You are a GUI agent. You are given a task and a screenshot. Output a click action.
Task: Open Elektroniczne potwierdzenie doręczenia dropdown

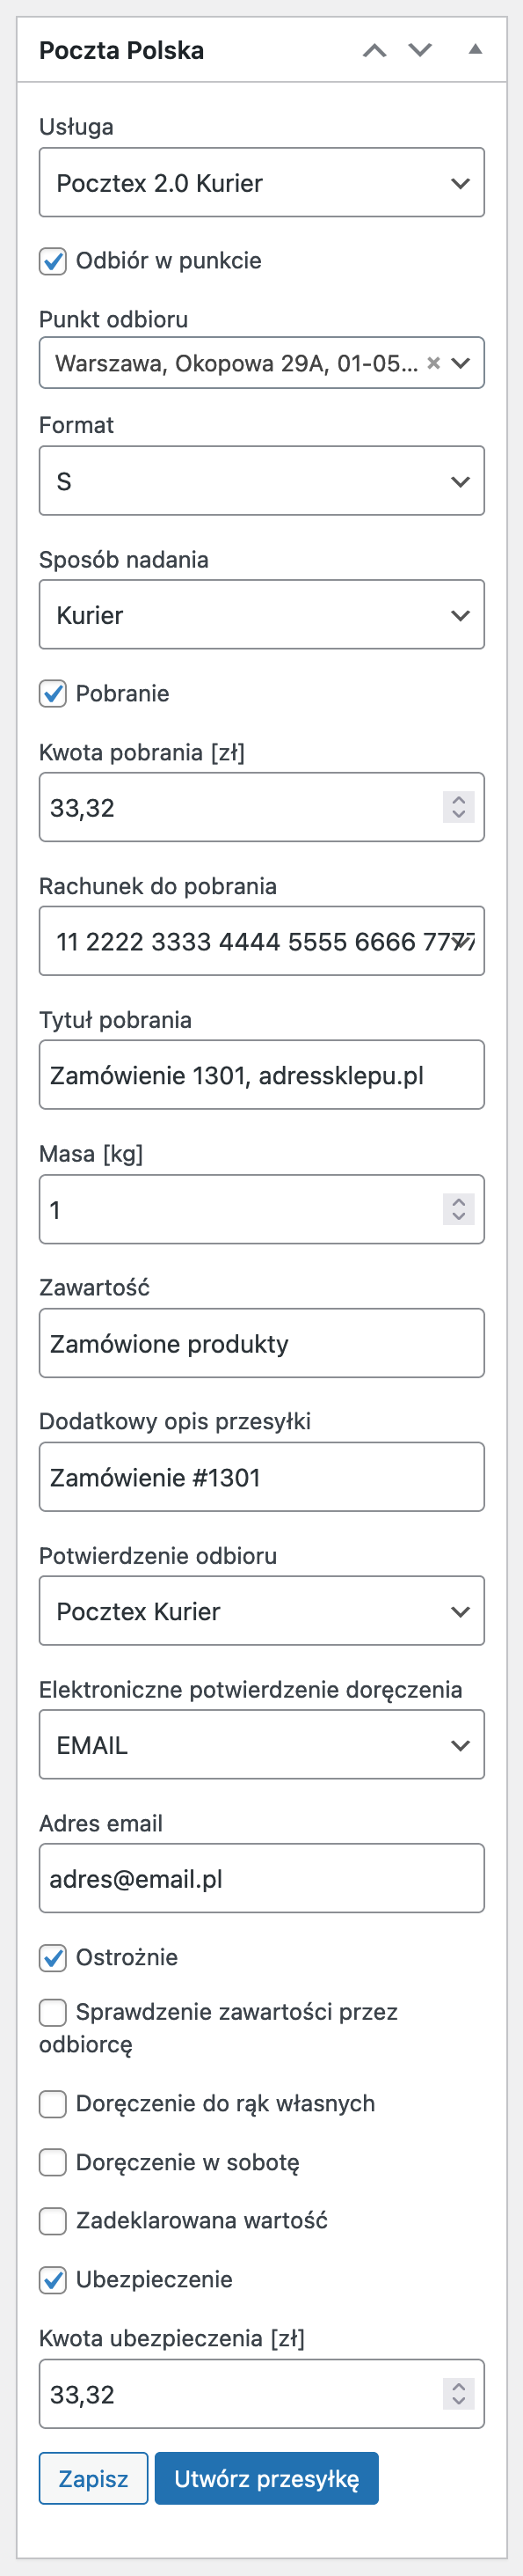[262, 1745]
